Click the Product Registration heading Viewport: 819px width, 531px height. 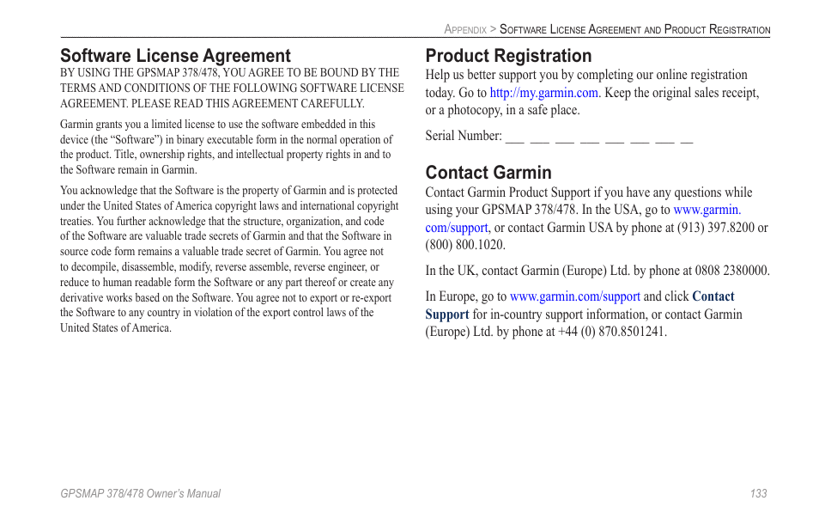[x=508, y=55]
